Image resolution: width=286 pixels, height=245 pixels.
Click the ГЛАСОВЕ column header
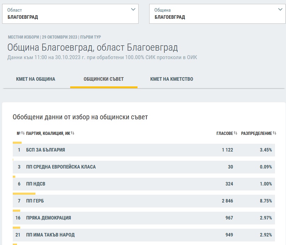[x=225, y=133]
